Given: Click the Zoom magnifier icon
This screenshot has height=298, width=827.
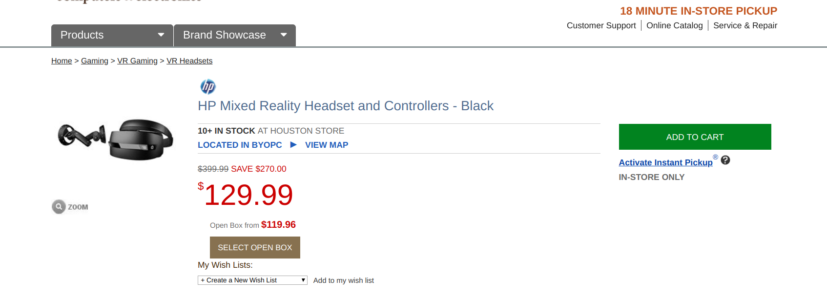Looking at the screenshot, I should [x=59, y=207].
